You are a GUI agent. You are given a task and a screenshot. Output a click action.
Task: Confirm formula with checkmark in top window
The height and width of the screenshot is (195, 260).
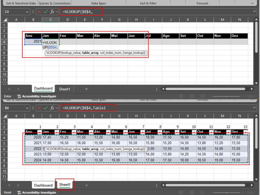click(45, 12)
